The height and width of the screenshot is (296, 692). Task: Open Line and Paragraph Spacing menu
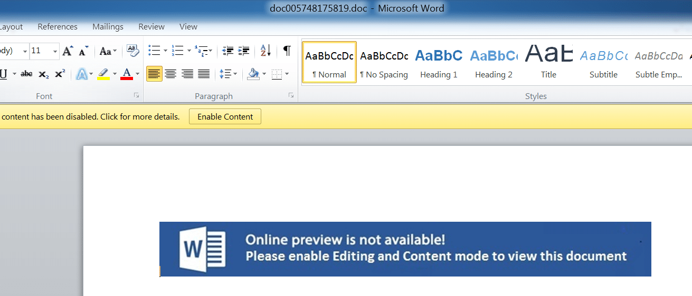coord(228,74)
